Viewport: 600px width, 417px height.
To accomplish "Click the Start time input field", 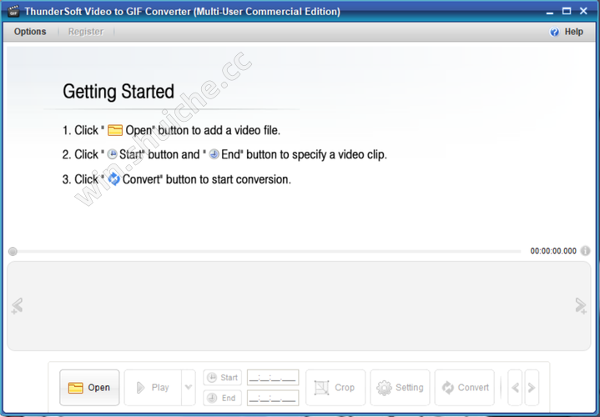I will coord(273,378).
